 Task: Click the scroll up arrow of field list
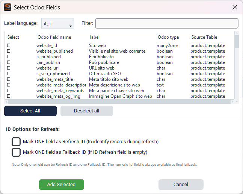[x=237, y=33]
